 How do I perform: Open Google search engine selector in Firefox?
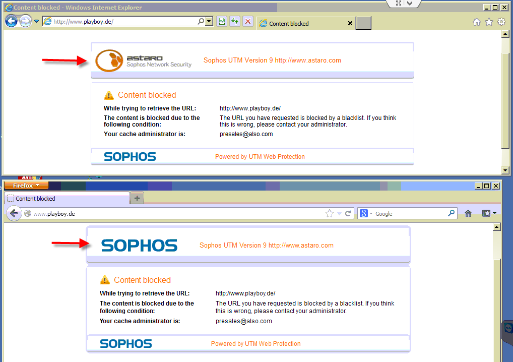click(366, 213)
